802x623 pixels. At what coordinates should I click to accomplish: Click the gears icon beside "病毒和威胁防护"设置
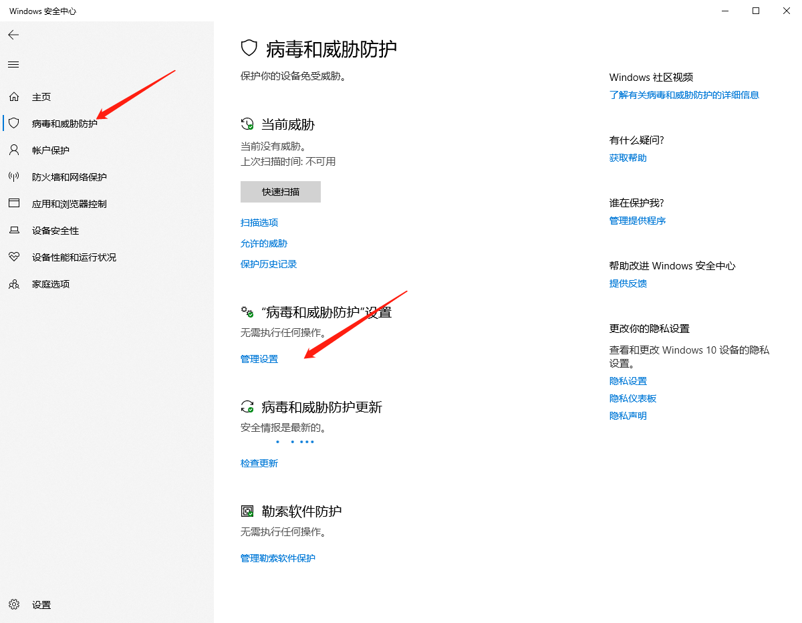tap(247, 312)
